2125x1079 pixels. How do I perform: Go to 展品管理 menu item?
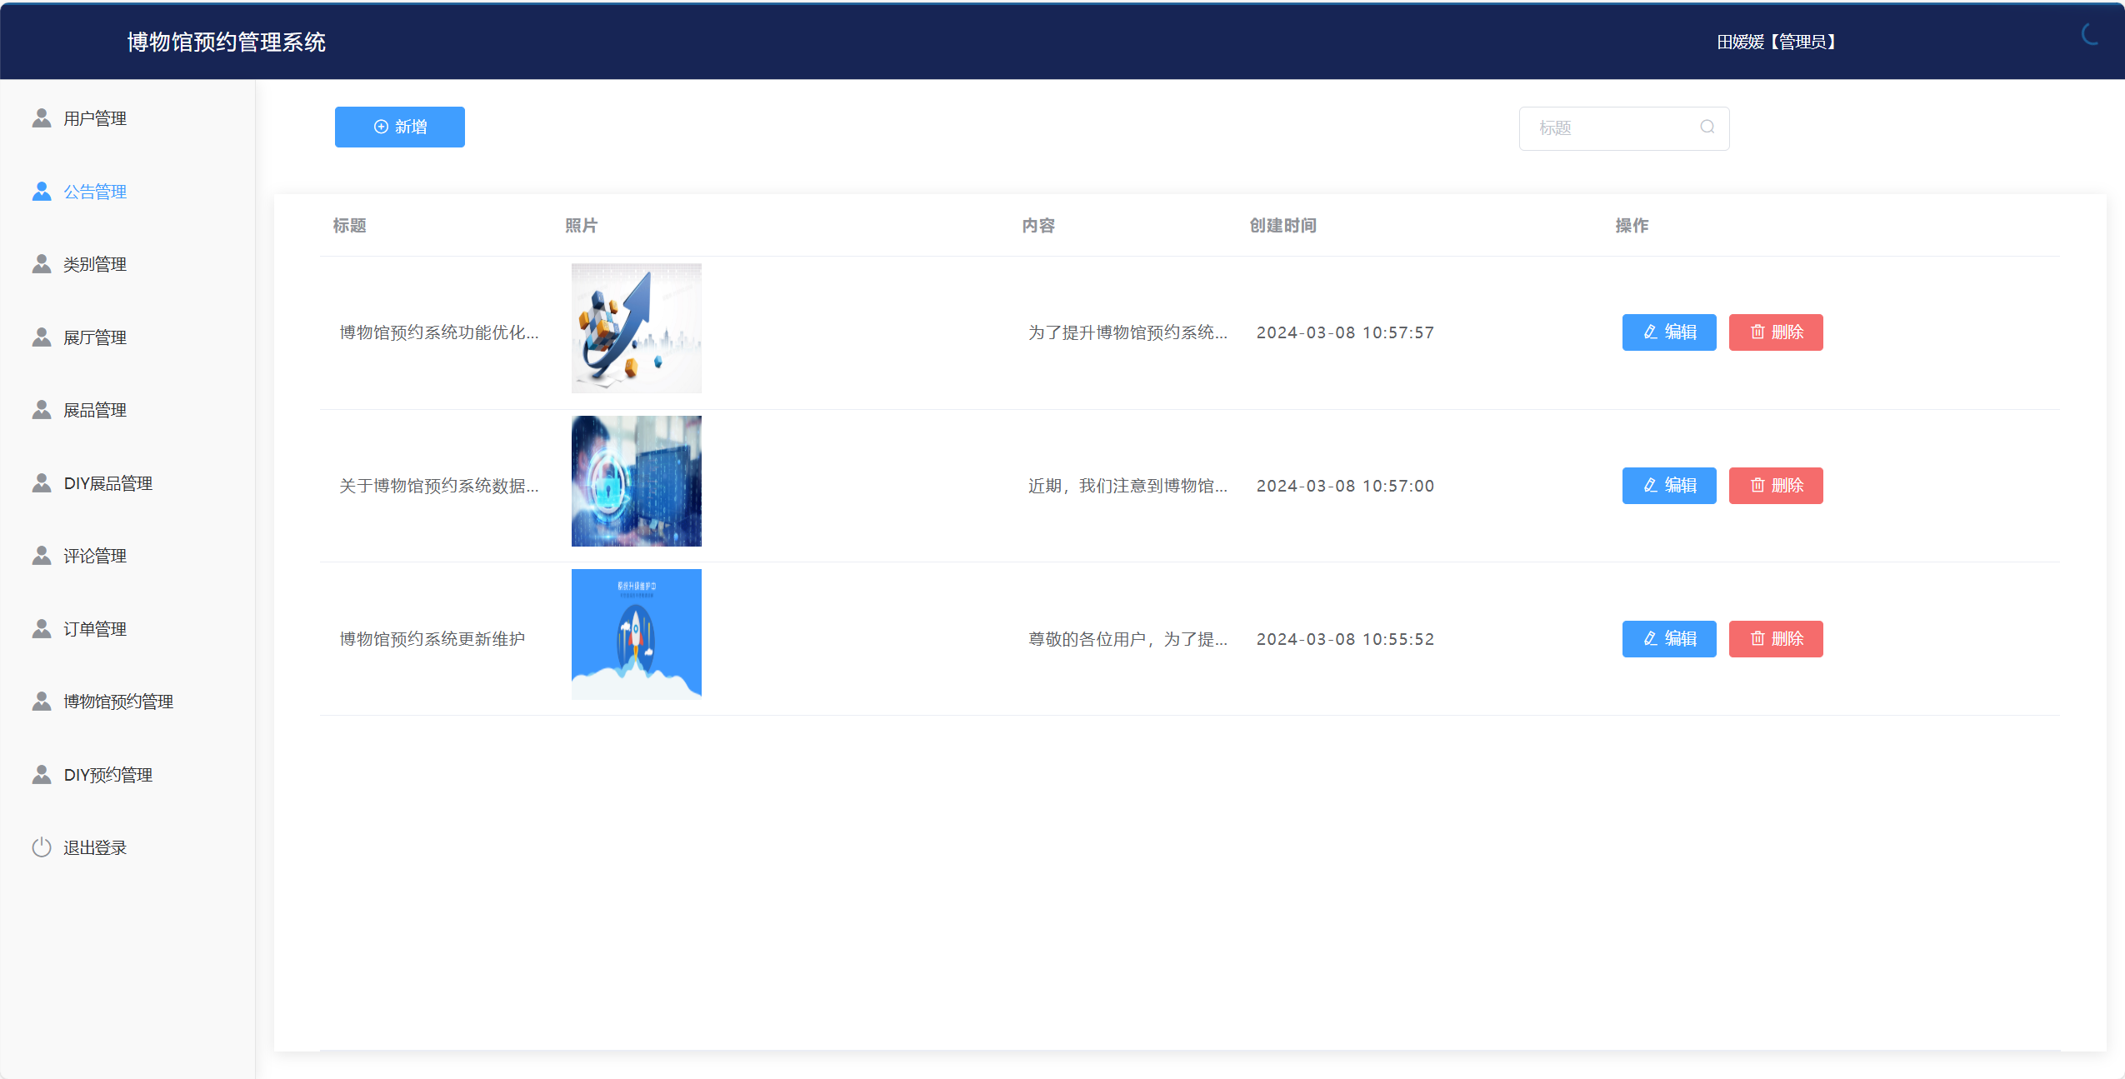pos(95,410)
